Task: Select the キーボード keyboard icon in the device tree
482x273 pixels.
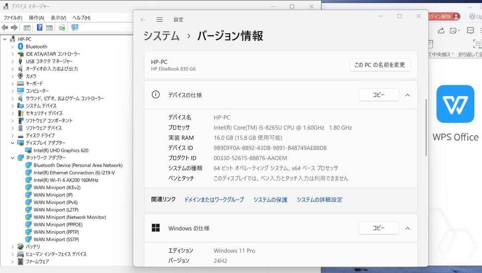Action: tap(20, 83)
